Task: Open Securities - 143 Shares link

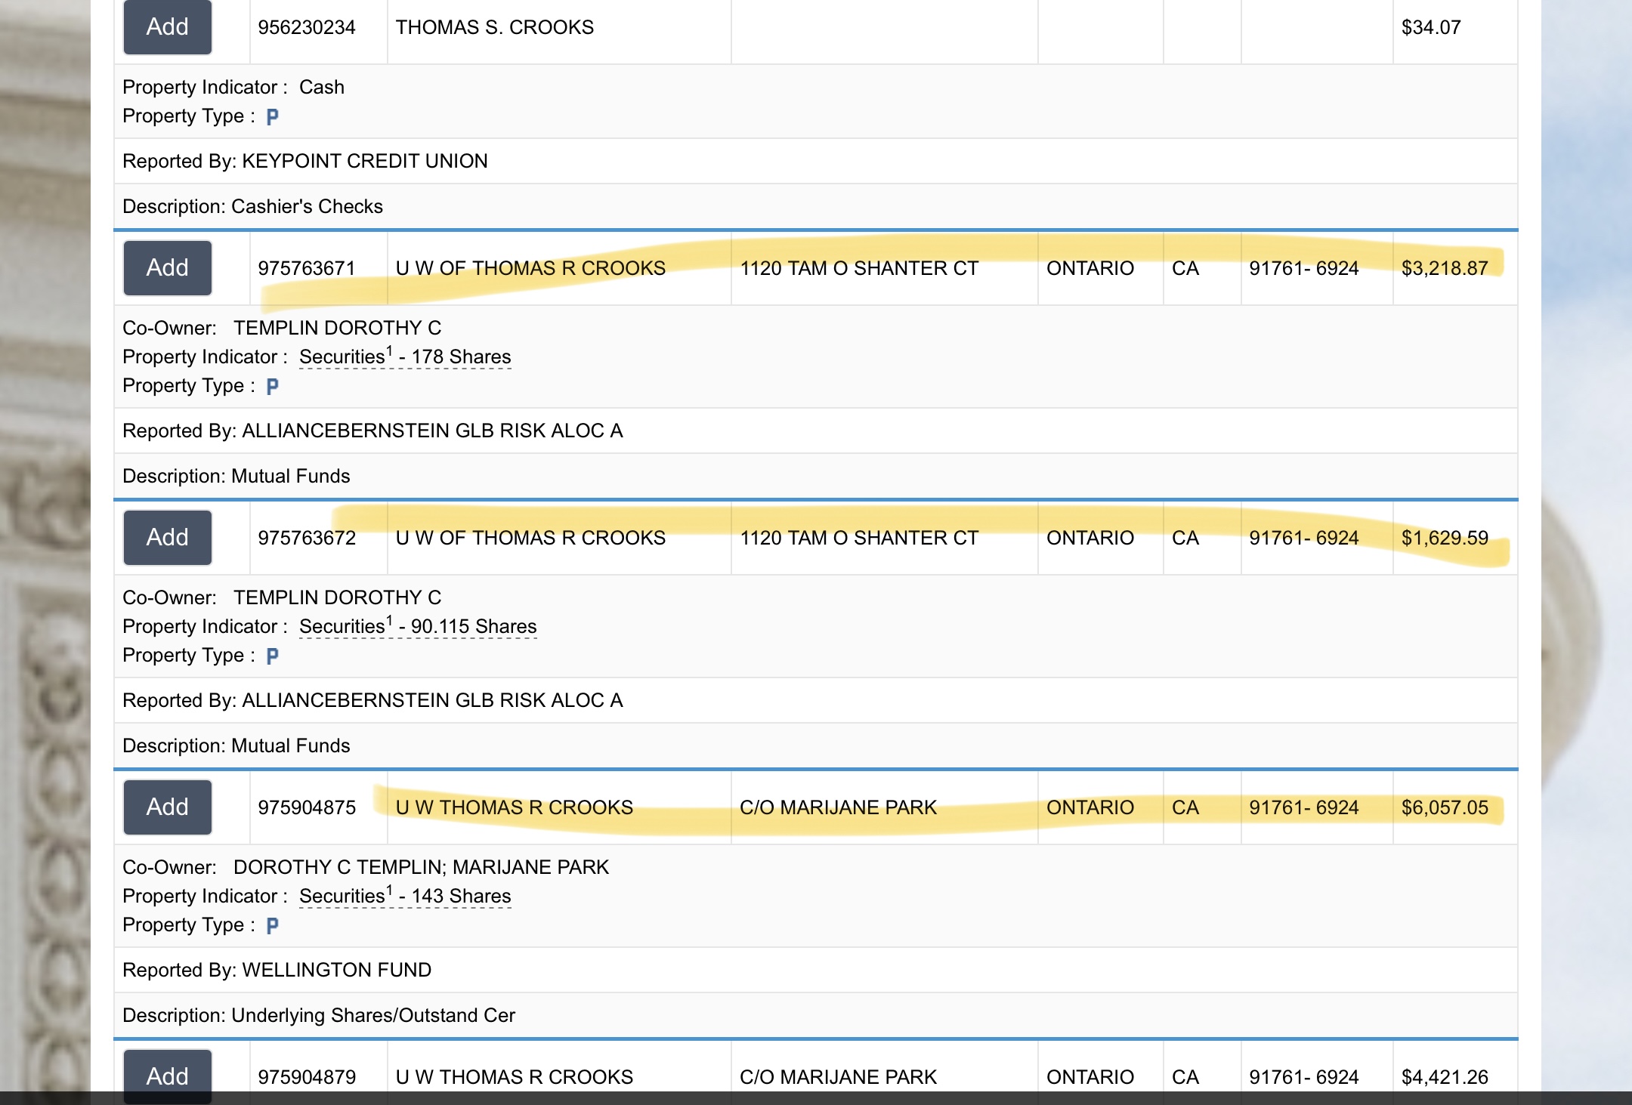Action: click(405, 896)
